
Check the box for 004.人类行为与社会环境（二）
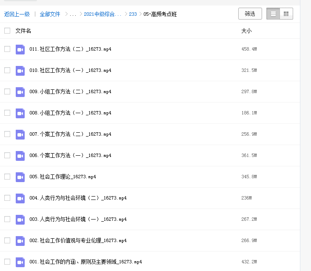[x=7, y=198]
